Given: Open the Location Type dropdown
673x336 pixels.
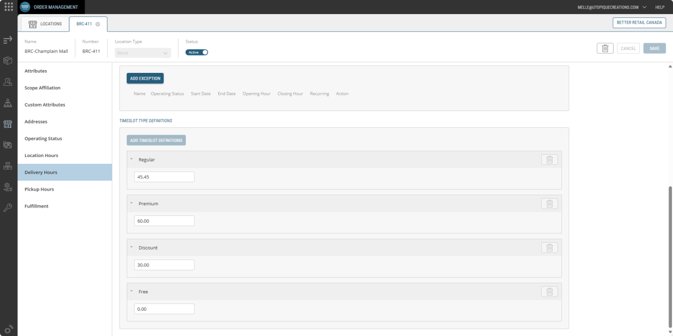Looking at the screenshot, I should coord(142,53).
